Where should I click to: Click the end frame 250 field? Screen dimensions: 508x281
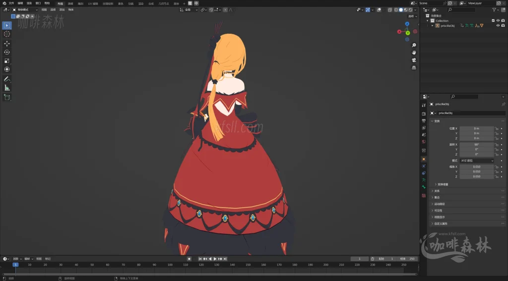pyautogui.click(x=407, y=259)
